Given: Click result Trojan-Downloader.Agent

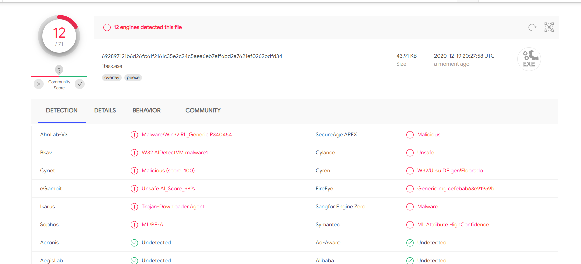Looking at the screenshot, I should point(173,207).
